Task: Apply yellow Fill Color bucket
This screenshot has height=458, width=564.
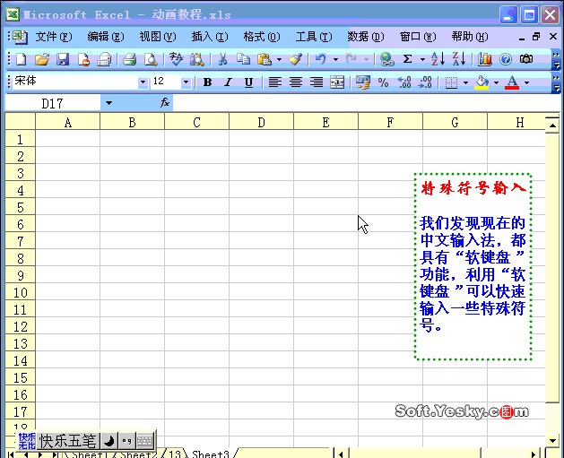Action: tap(482, 82)
